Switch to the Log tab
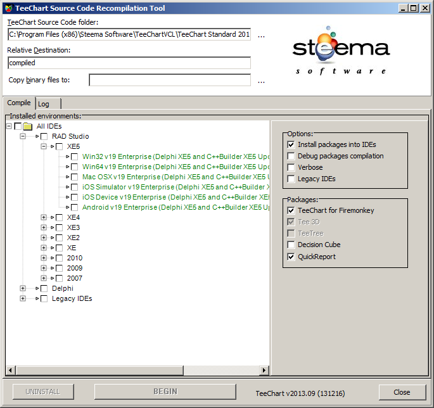Image resolution: width=434 pixels, height=408 pixels. 48,104
